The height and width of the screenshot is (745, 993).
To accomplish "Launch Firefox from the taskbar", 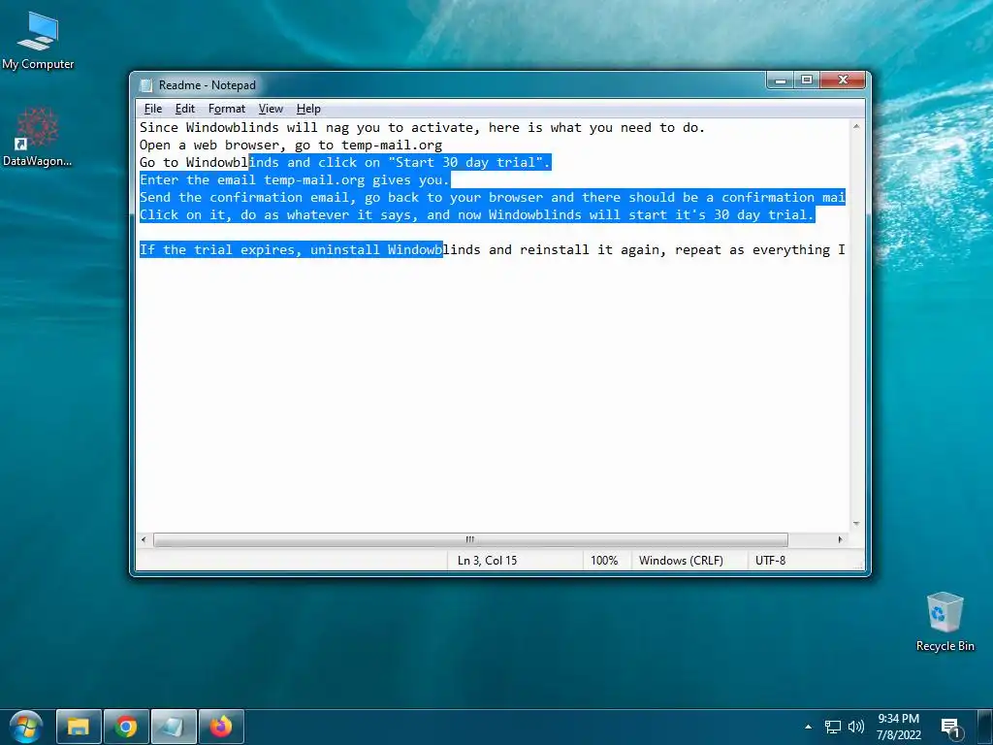I will pos(221,727).
